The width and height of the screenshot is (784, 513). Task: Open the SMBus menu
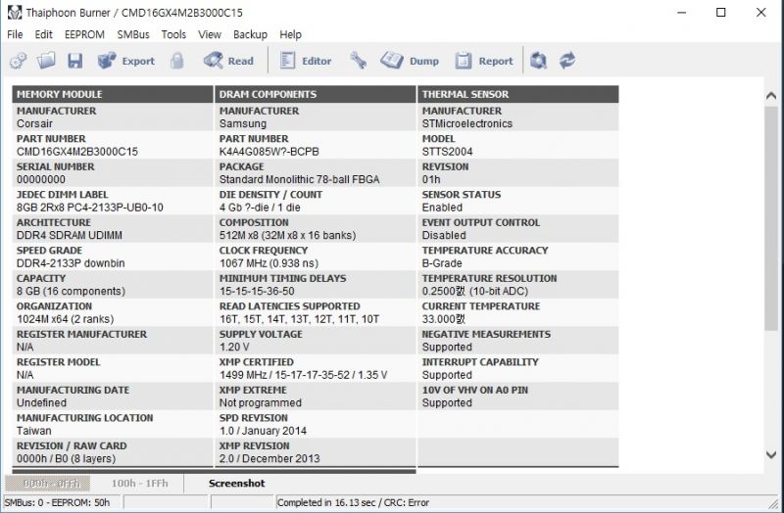point(133,34)
